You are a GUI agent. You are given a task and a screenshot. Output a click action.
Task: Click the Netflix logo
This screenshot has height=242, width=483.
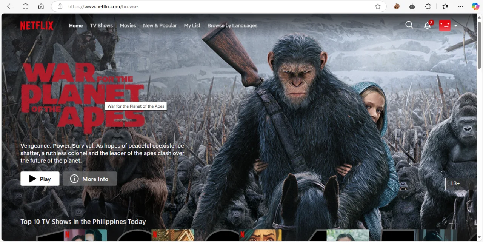point(37,25)
